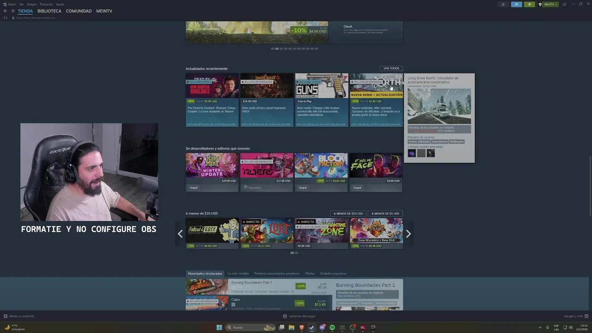This screenshot has width=592, height=333.
Task: Open the Ayuda menu
Action: [60, 4]
